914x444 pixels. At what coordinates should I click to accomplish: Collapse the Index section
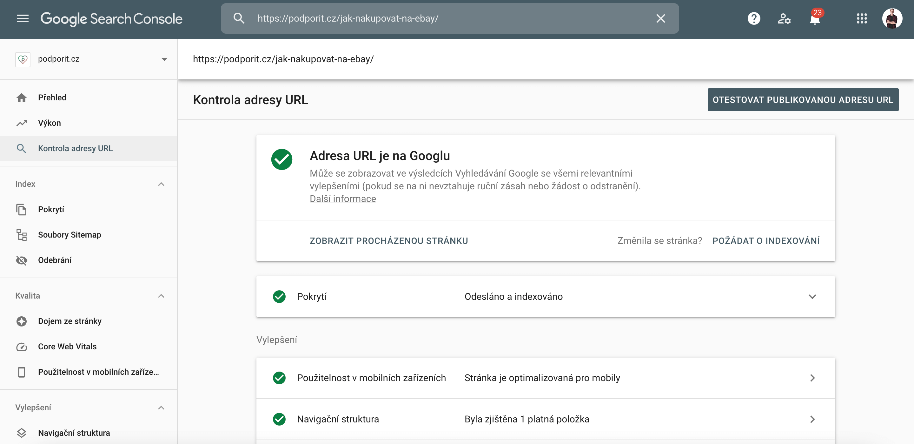[x=161, y=184]
